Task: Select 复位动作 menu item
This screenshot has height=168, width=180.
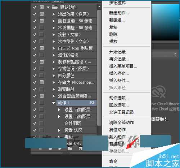Action: [117, 130]
